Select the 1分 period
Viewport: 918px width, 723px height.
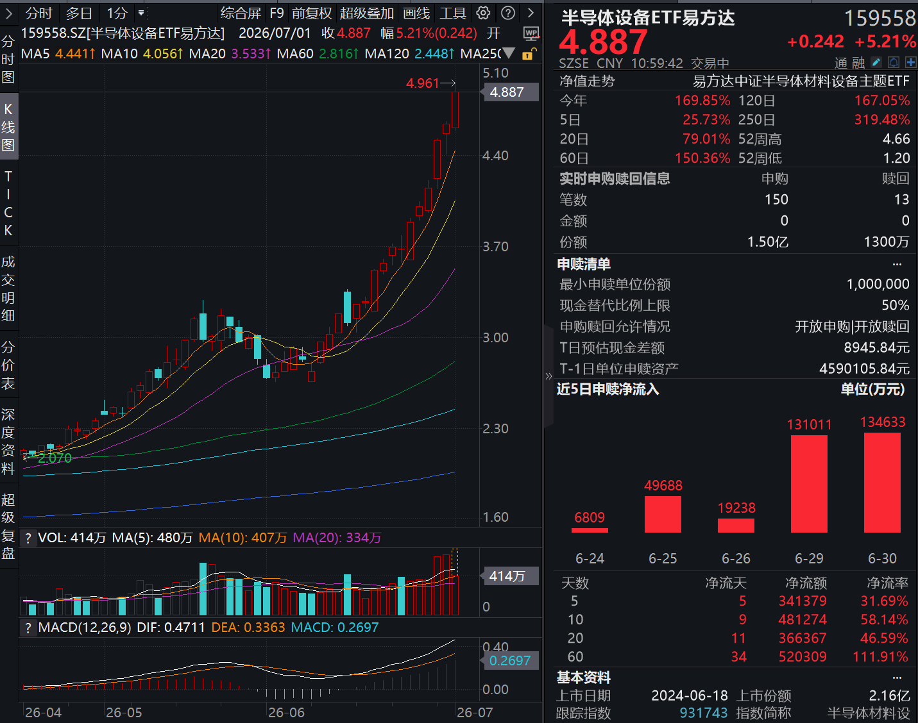(117, 13)
